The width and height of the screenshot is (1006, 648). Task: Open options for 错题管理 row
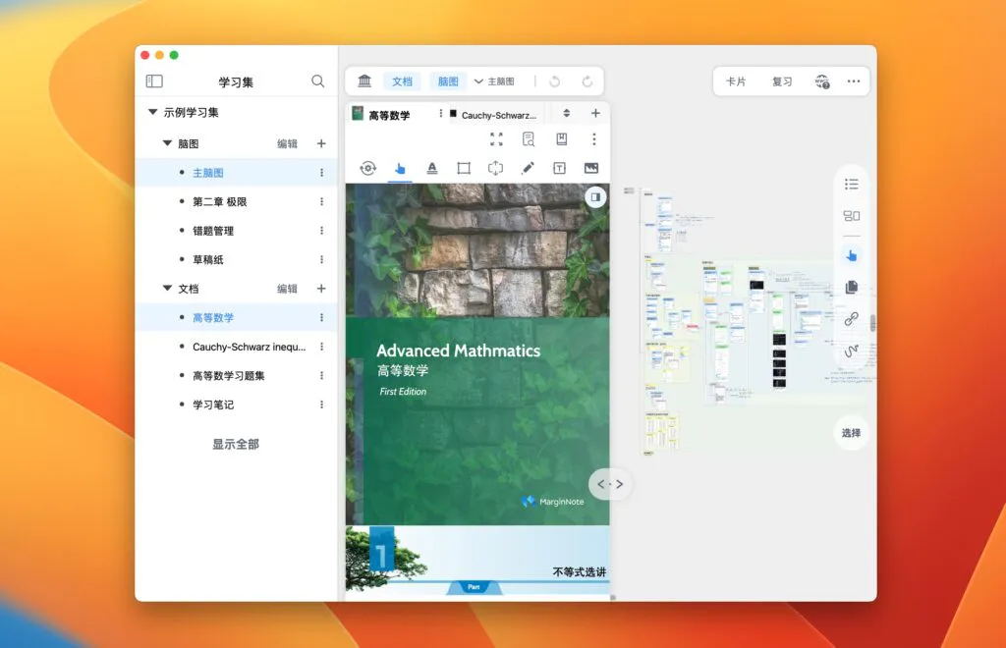(321, 230)
